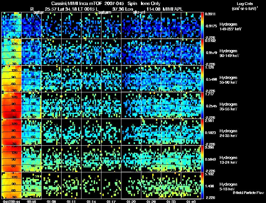This screenshot has height=203, width=266.
Task: Select the color scale bar beside Hydrogen 35-55 keV
Action: pos(202,105)
